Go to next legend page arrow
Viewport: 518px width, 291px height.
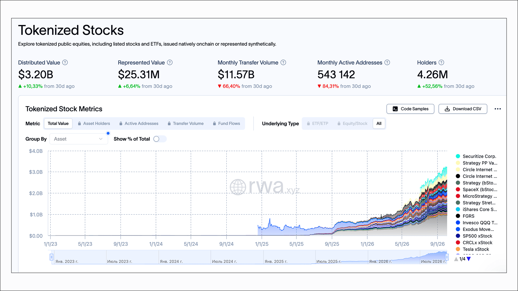click(x=469, y=259)
